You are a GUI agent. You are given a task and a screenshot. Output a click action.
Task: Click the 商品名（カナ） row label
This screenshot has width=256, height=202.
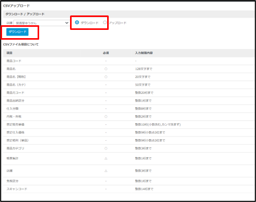pyautogui.click(x=16, y=85)
